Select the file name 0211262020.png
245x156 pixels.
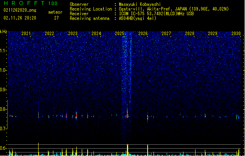[x=20, y=11]
